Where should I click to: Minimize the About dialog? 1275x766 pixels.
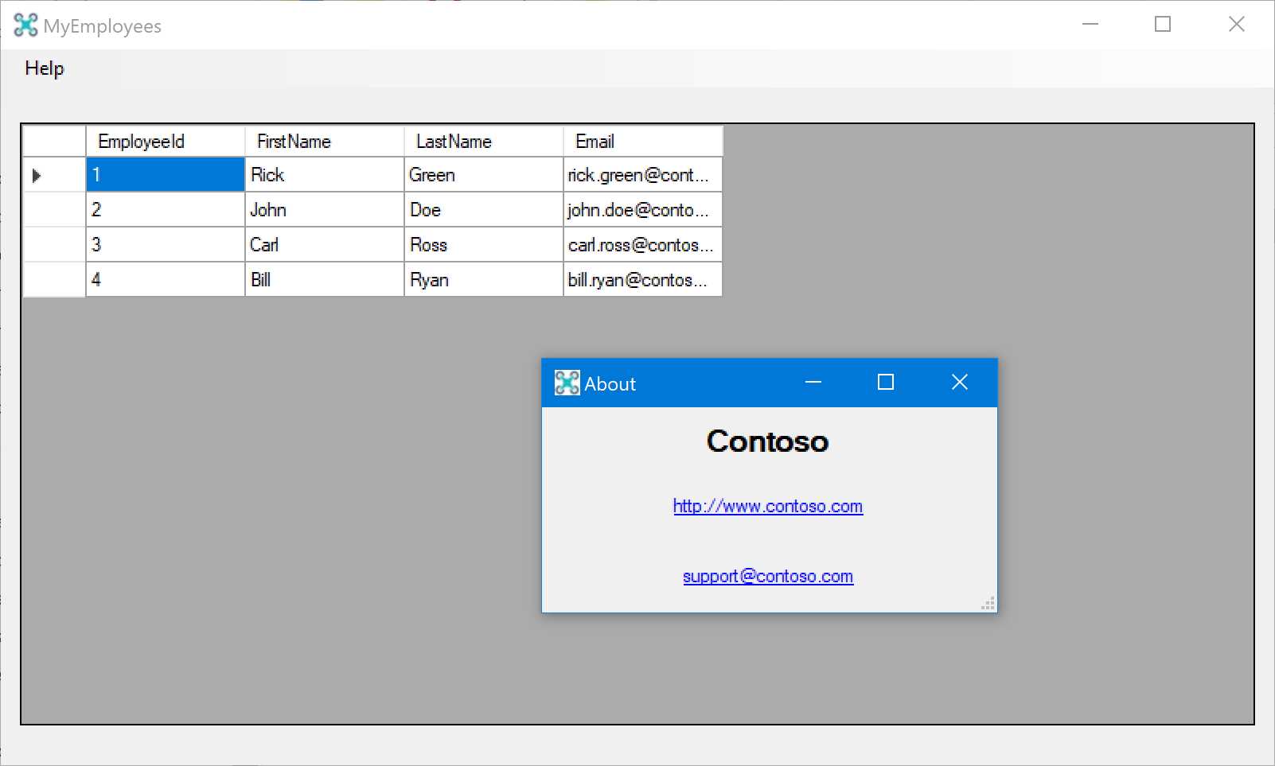pos(813,383)
